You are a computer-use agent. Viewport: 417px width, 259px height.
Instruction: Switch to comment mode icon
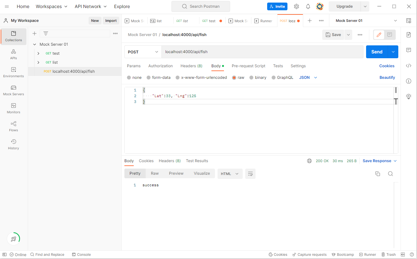[x=390, y=35]
